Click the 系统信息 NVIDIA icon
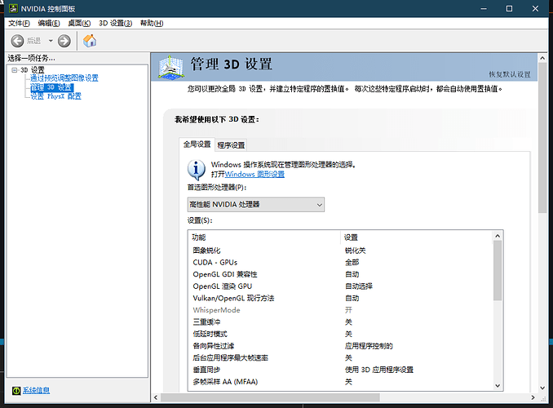 click(x=16, y=390)
